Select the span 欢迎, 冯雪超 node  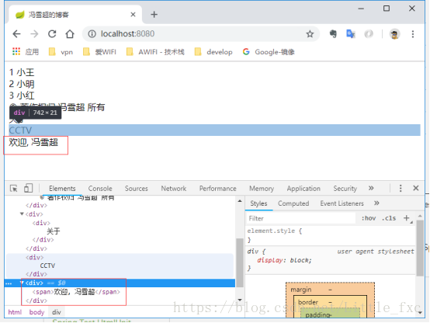coord(76,292)
